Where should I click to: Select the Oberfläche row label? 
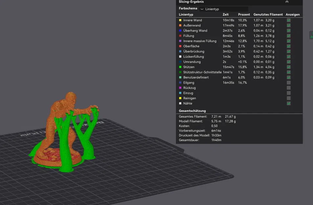(191, 46)
